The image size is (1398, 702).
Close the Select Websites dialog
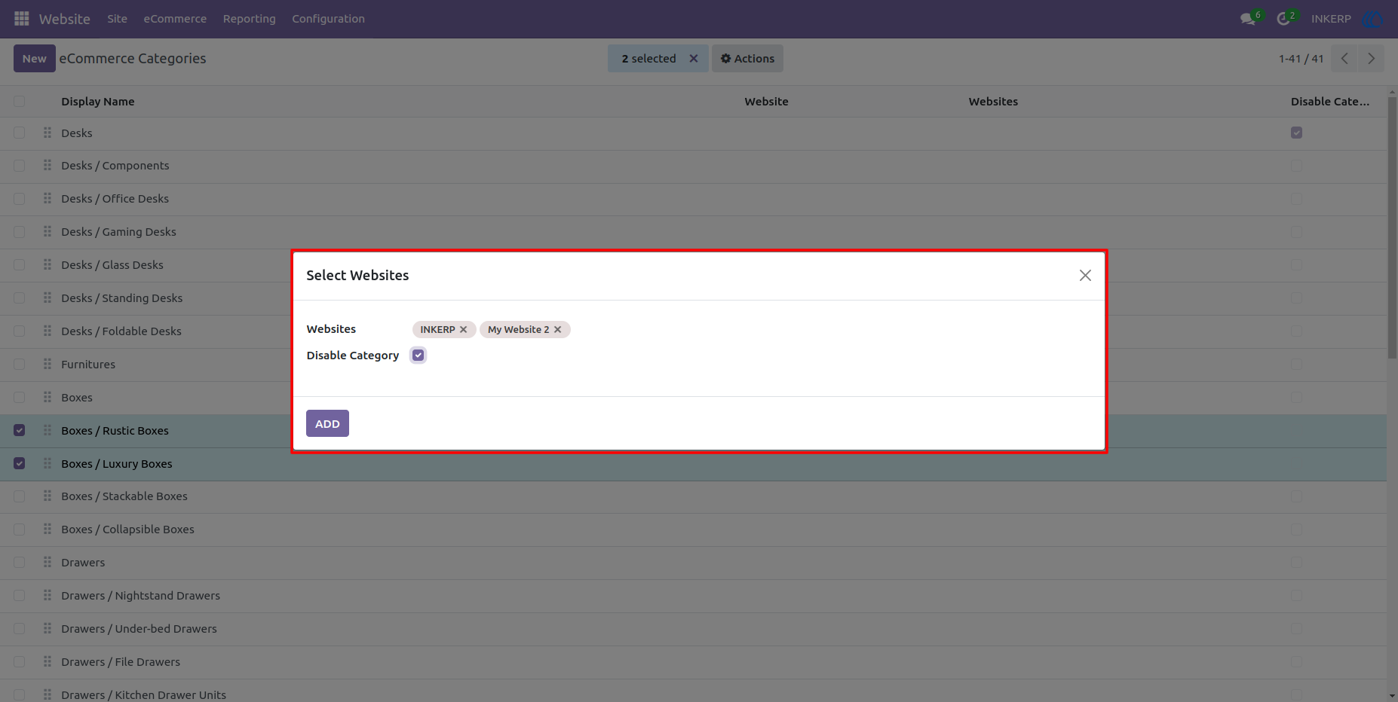pos(1085,276)
